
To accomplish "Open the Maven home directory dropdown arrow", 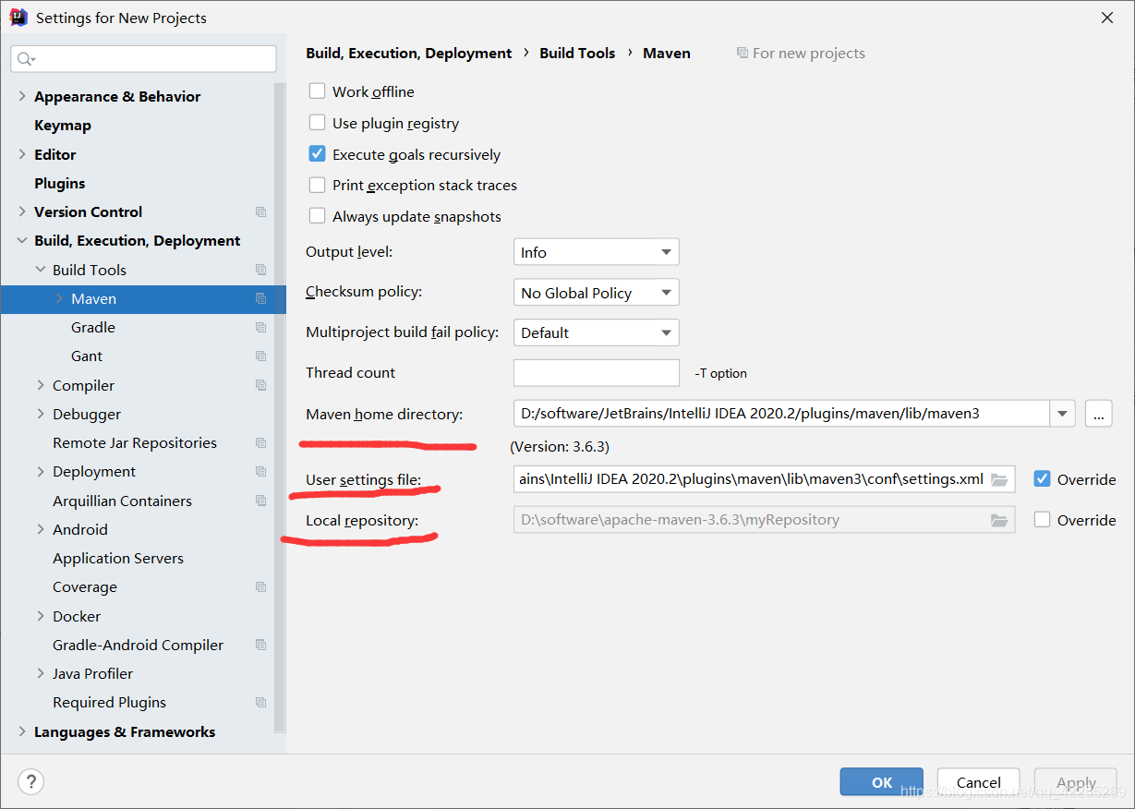I will (1063, 414).
